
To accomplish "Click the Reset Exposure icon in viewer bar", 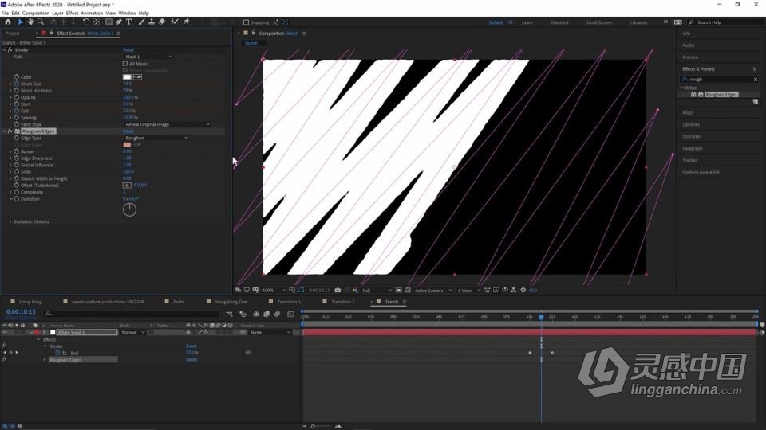I will coord(523,290).
